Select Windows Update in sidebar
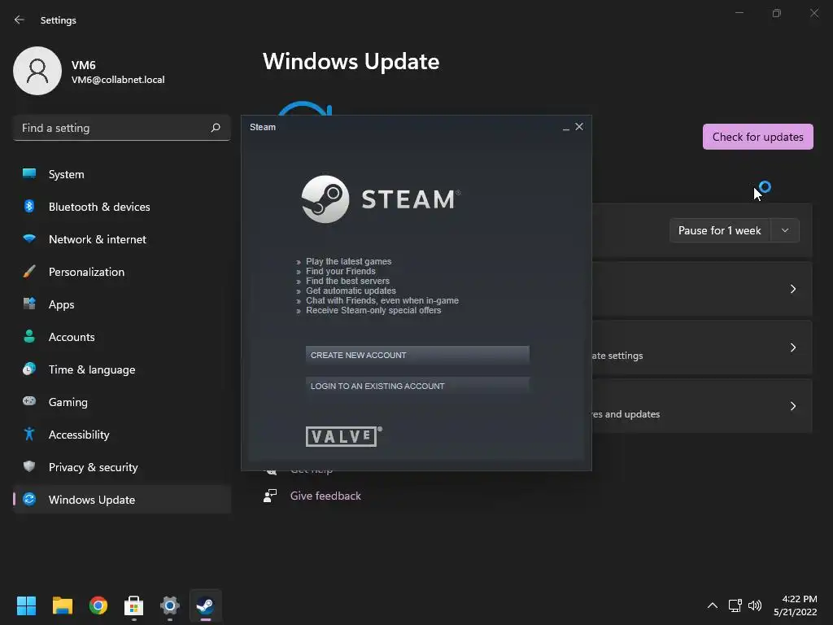The height and width of the screenshot is (625, 833). coord(122,500)
